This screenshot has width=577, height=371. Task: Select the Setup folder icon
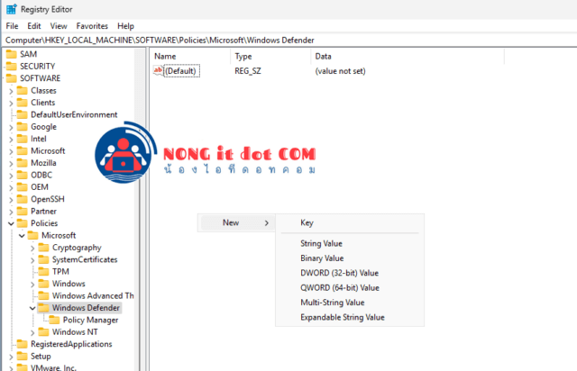[22, 357]
